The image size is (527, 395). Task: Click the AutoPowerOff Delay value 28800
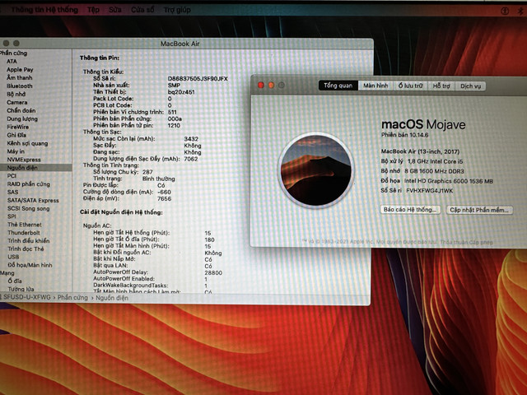(x=213, y=272)
